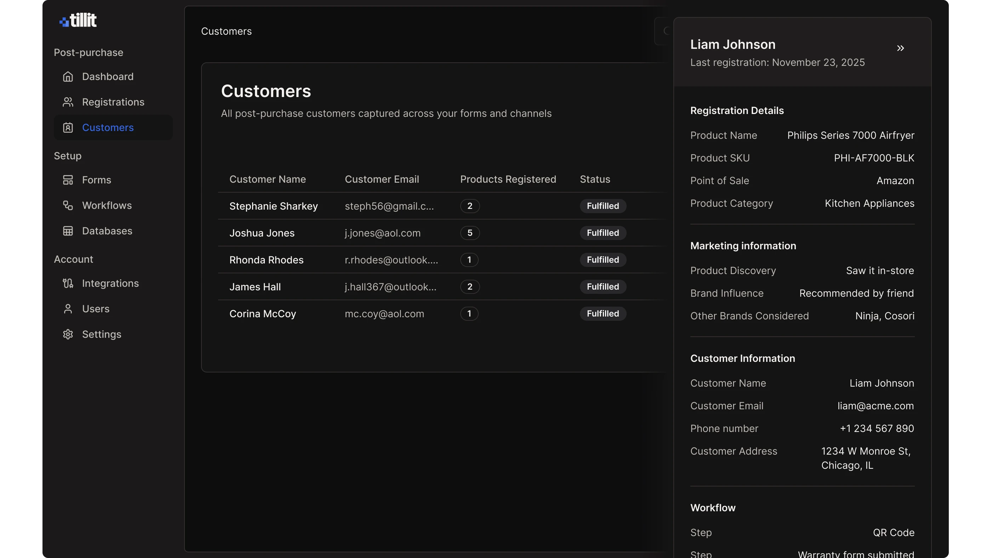Click the Customers breadcrumb at top
Image resolution: width=992 pixels, height=558 pixels.
pos(226,31)
